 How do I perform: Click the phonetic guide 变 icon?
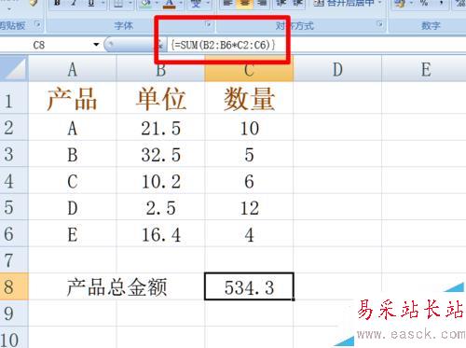click(196, 3)
